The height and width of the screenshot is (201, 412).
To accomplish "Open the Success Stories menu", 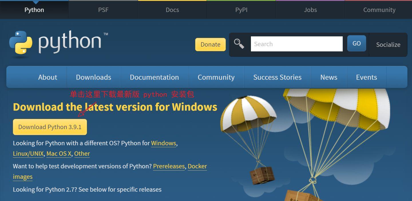I will 277,77.
